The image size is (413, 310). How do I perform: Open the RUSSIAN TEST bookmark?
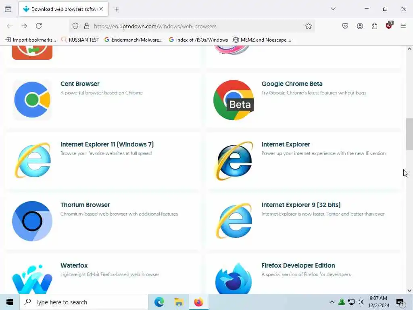point(80,40)
